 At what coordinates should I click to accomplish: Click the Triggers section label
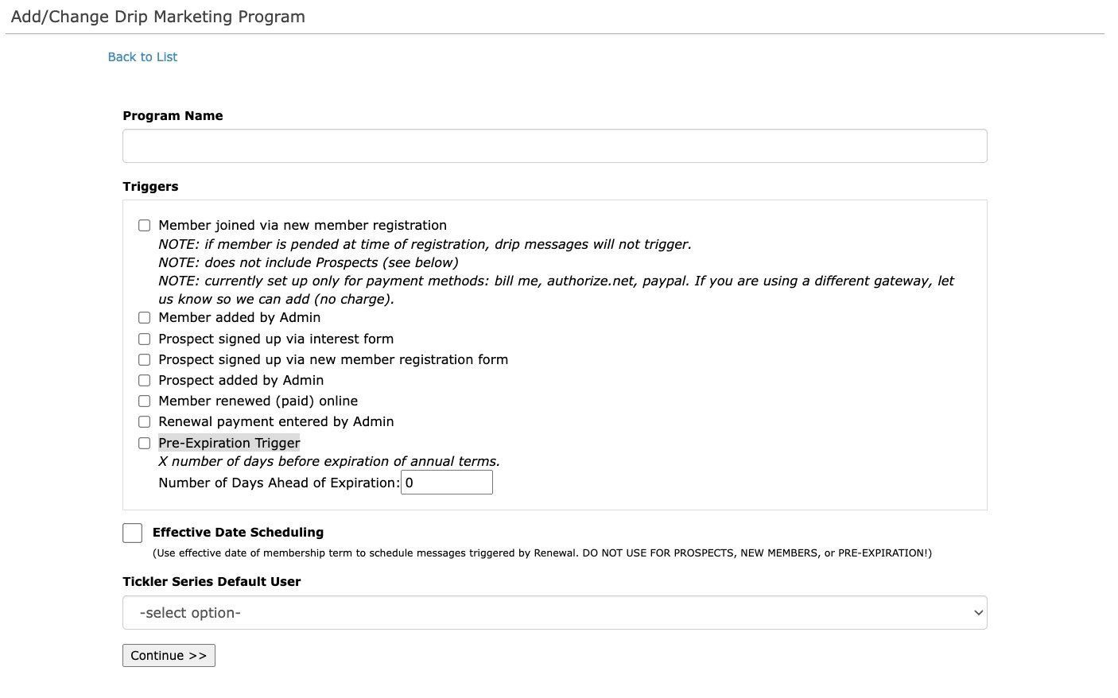point(150,186)
